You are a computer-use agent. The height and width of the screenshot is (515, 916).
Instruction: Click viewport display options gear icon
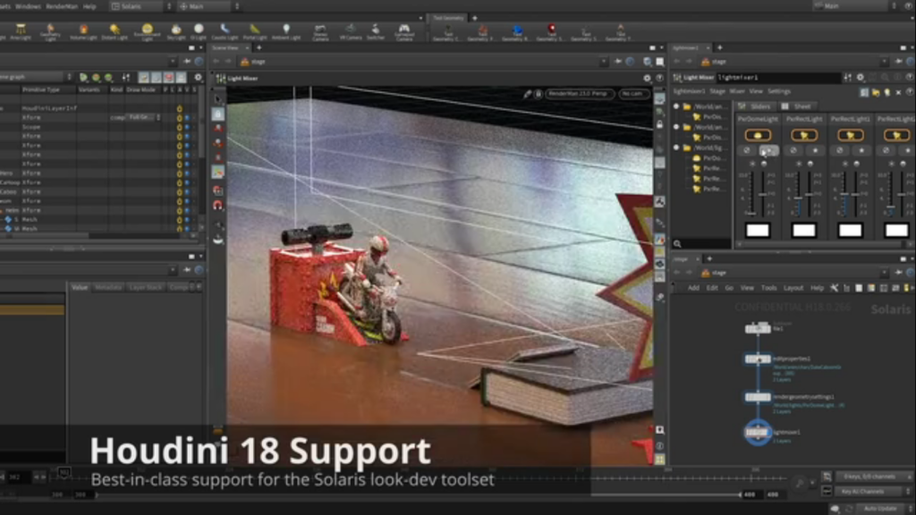click(647, 79)
